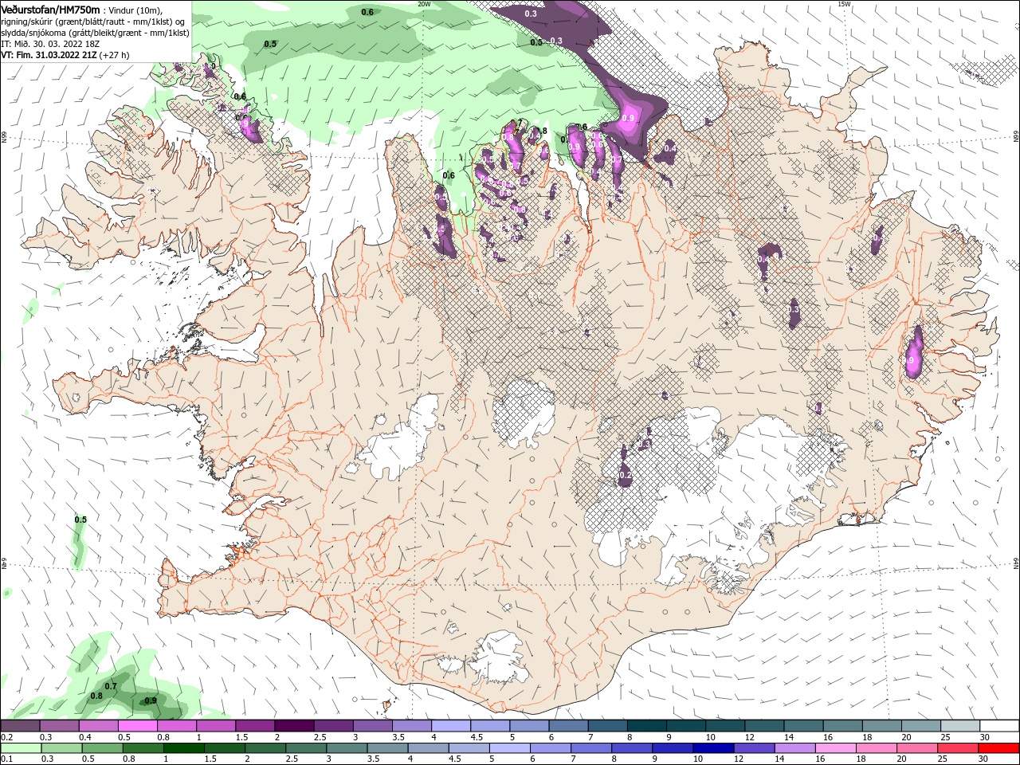Pick the palest green legend swatch at 0.1
1020x765 pixels.
coord(21,748)
